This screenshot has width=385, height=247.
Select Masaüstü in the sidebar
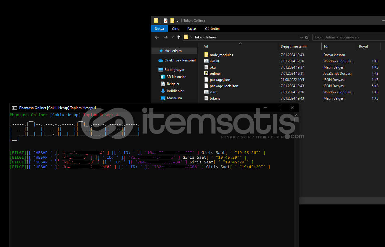point(174,98)
